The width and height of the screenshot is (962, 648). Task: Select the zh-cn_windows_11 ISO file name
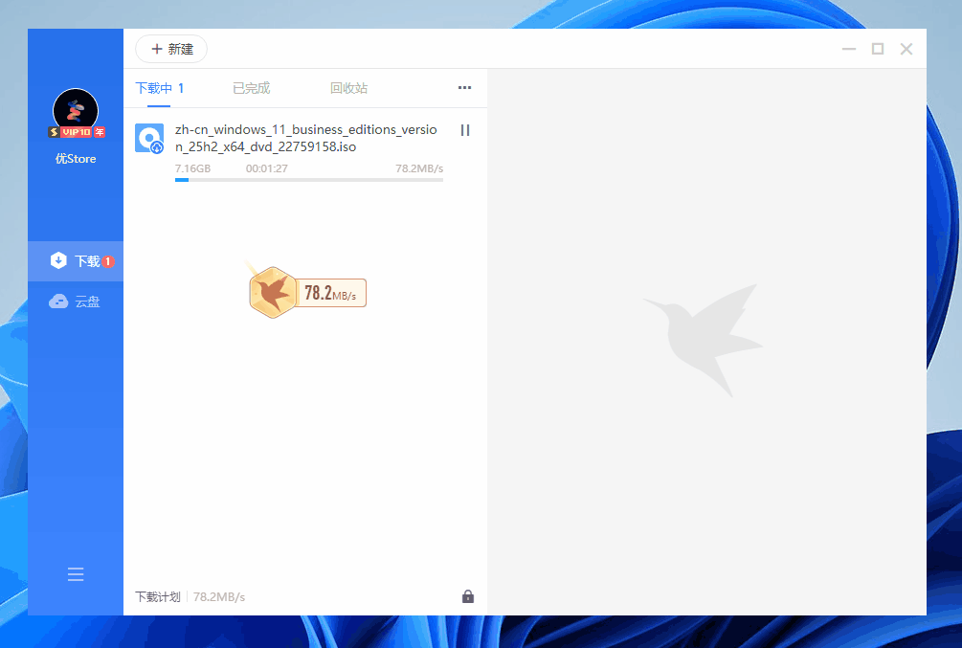[305, 138]
